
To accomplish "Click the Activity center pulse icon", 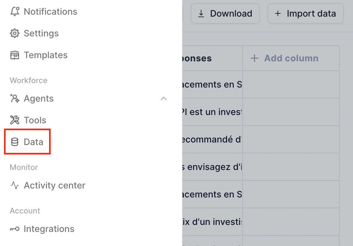I will [15, 185].
